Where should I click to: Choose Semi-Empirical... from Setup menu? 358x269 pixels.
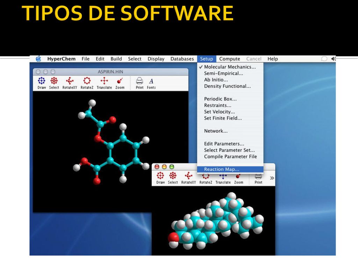pyautogui.click(x=230, y=73)
